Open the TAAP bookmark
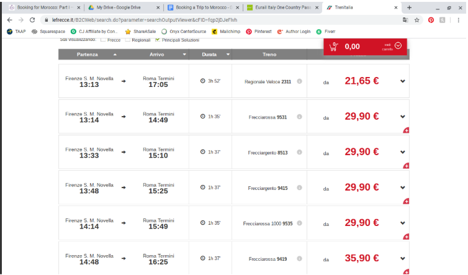 point(16,32)
